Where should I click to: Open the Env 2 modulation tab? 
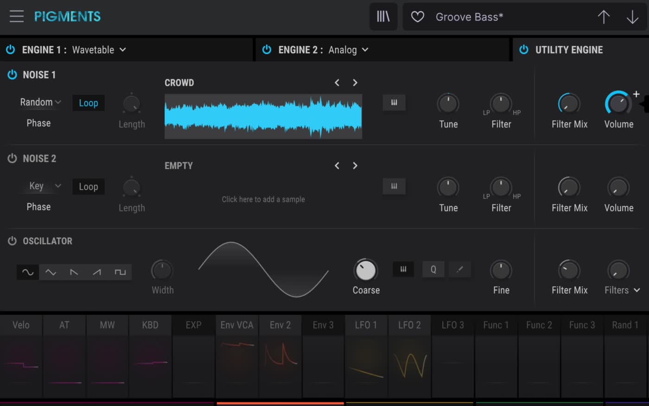coord(280,325)
